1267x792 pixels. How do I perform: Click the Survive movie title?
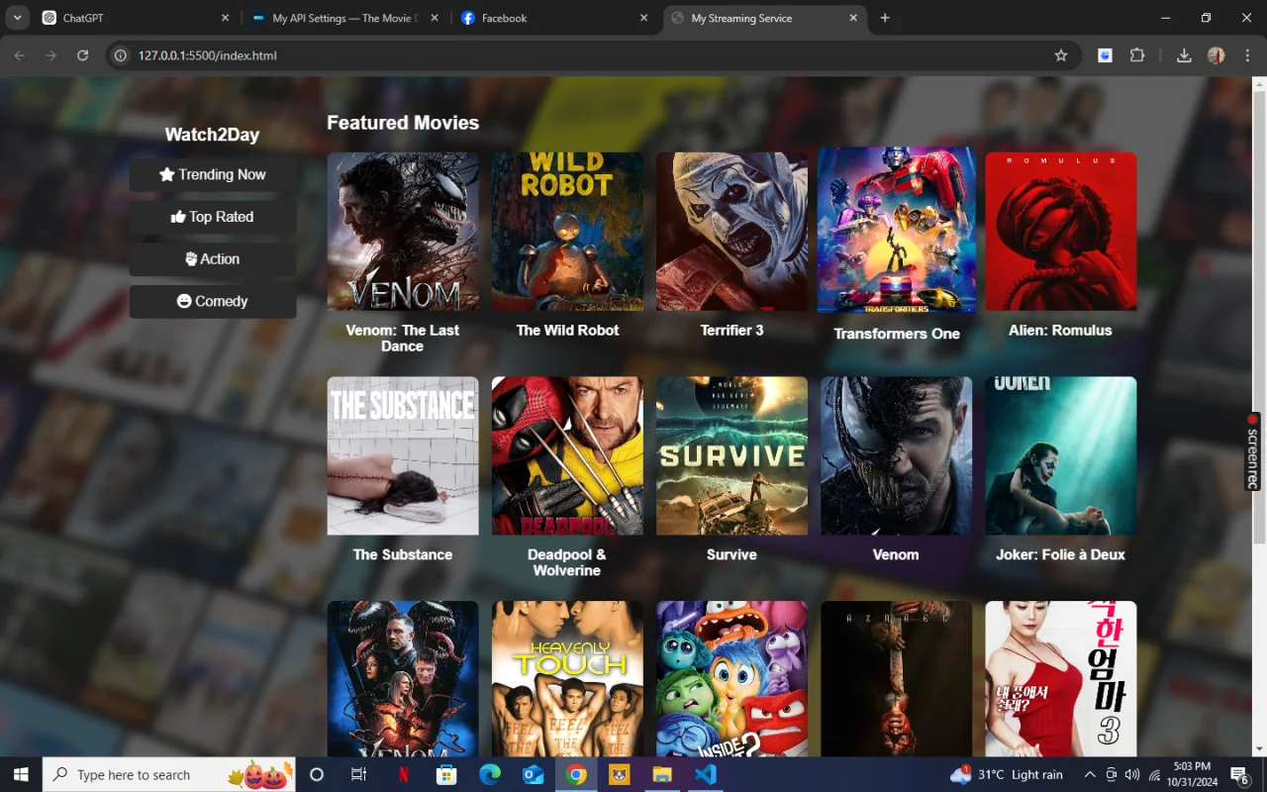click(731, 554)
